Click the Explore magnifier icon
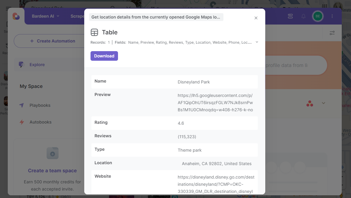 pos(22,65)
